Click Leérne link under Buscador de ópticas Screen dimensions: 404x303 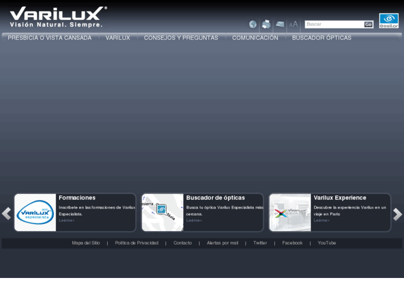click(x=194, y=220)
